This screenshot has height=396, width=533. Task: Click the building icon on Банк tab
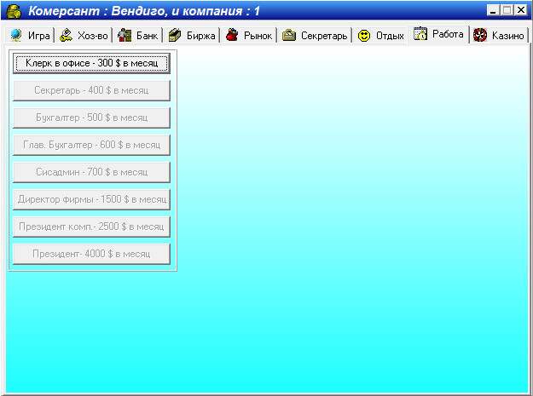[x=125, y=35]
